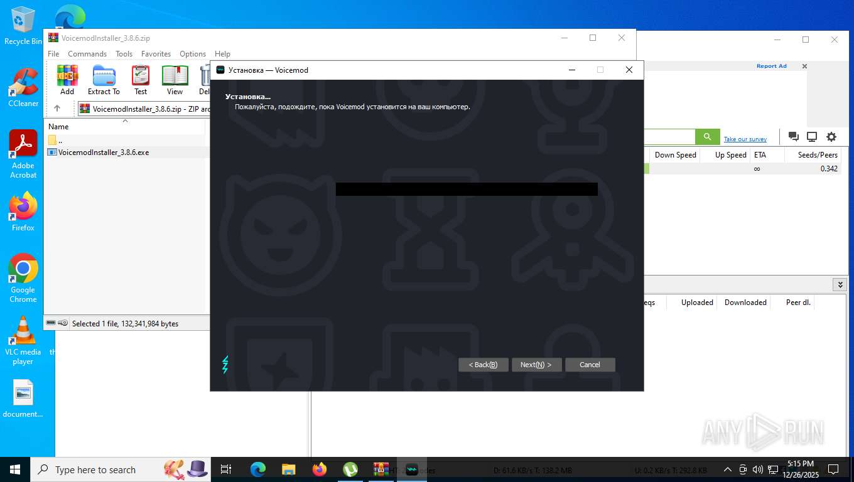Sort torrents by Up Speed column
This screenshot has height=482, width=854.
point(725,155)
